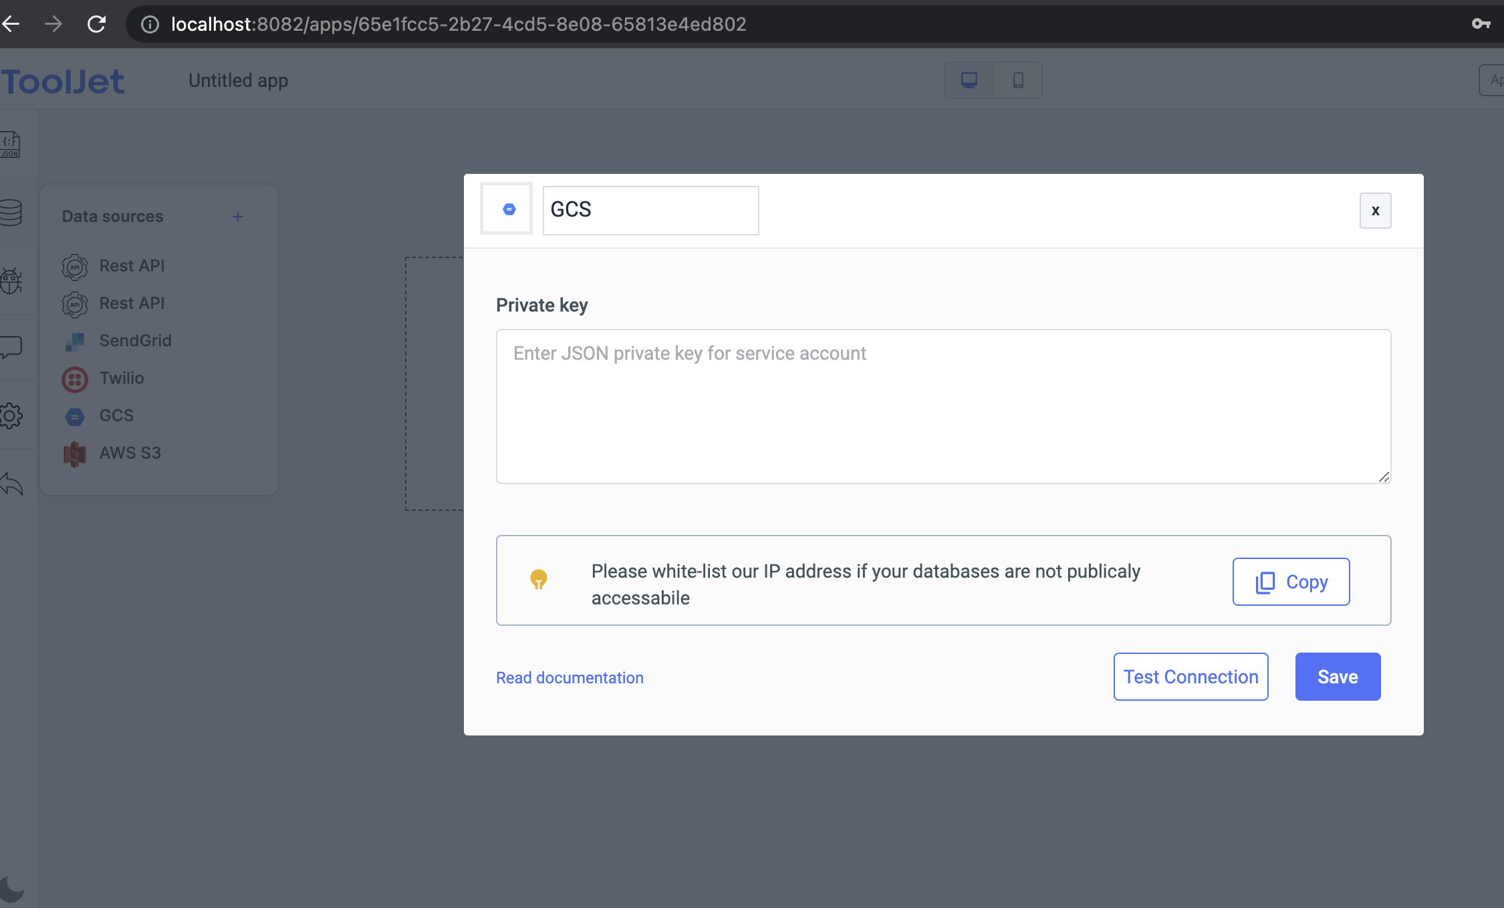Select the GCS data source icon in sidebar

click(75, 415)
